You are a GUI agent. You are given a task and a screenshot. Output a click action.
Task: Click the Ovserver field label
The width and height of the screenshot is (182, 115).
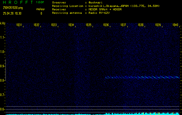[x=59, y=3]
